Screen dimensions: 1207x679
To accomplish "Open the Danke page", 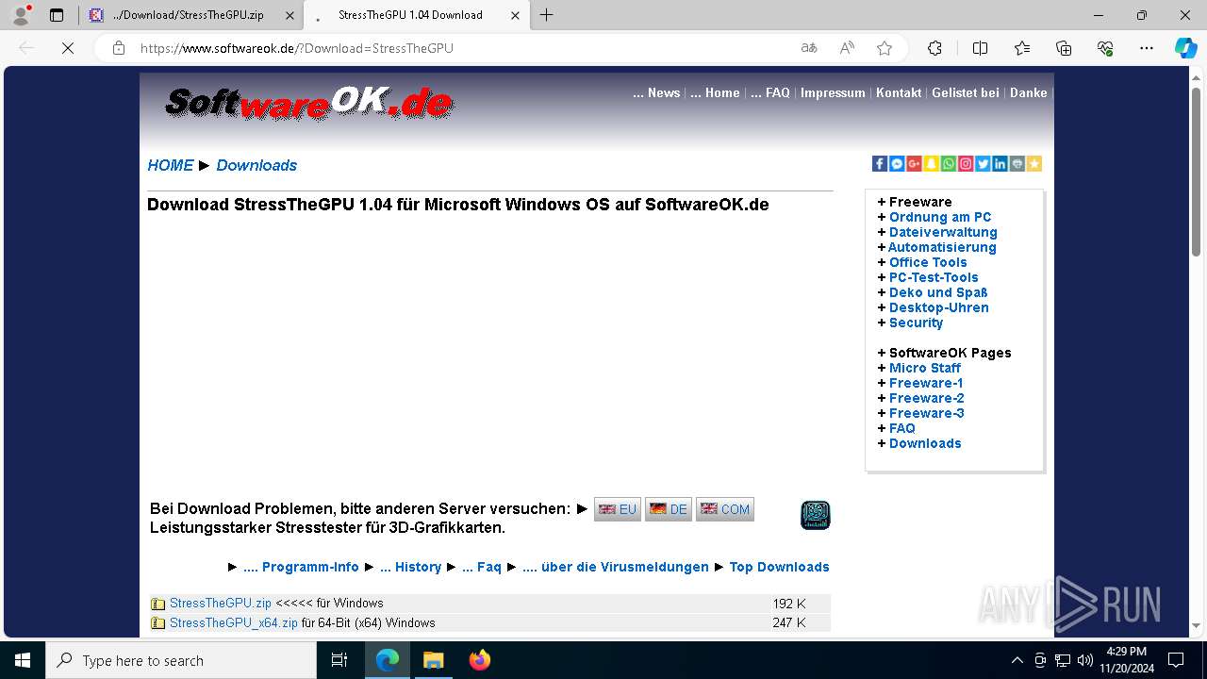I will coord(1029,92).
